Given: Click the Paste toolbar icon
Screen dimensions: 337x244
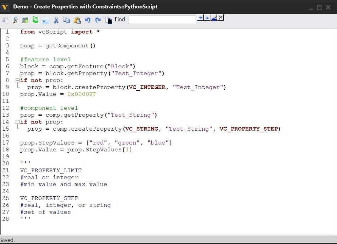Looking at the screenshot, I should click(77, 20).
